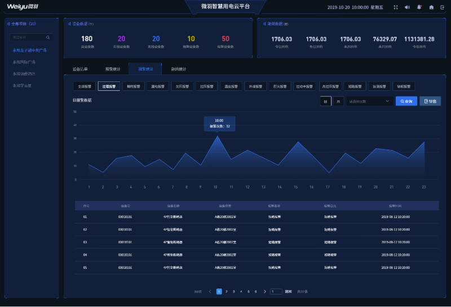Click the red alarm device count 50
The height and width of the screenshot is (307, 451).
pos(225,38)
